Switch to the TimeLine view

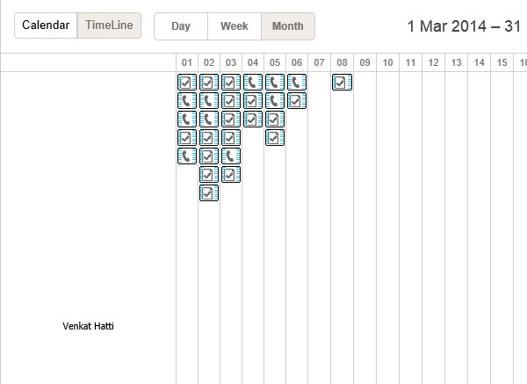(110, 25)
